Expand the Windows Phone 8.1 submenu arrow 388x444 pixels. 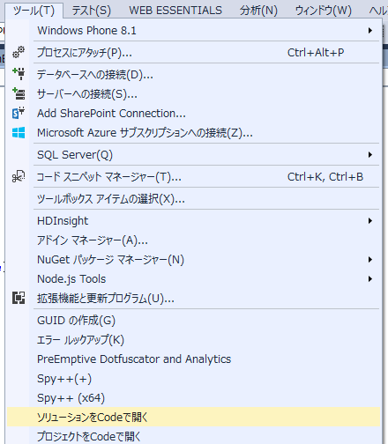pos(370,31)
